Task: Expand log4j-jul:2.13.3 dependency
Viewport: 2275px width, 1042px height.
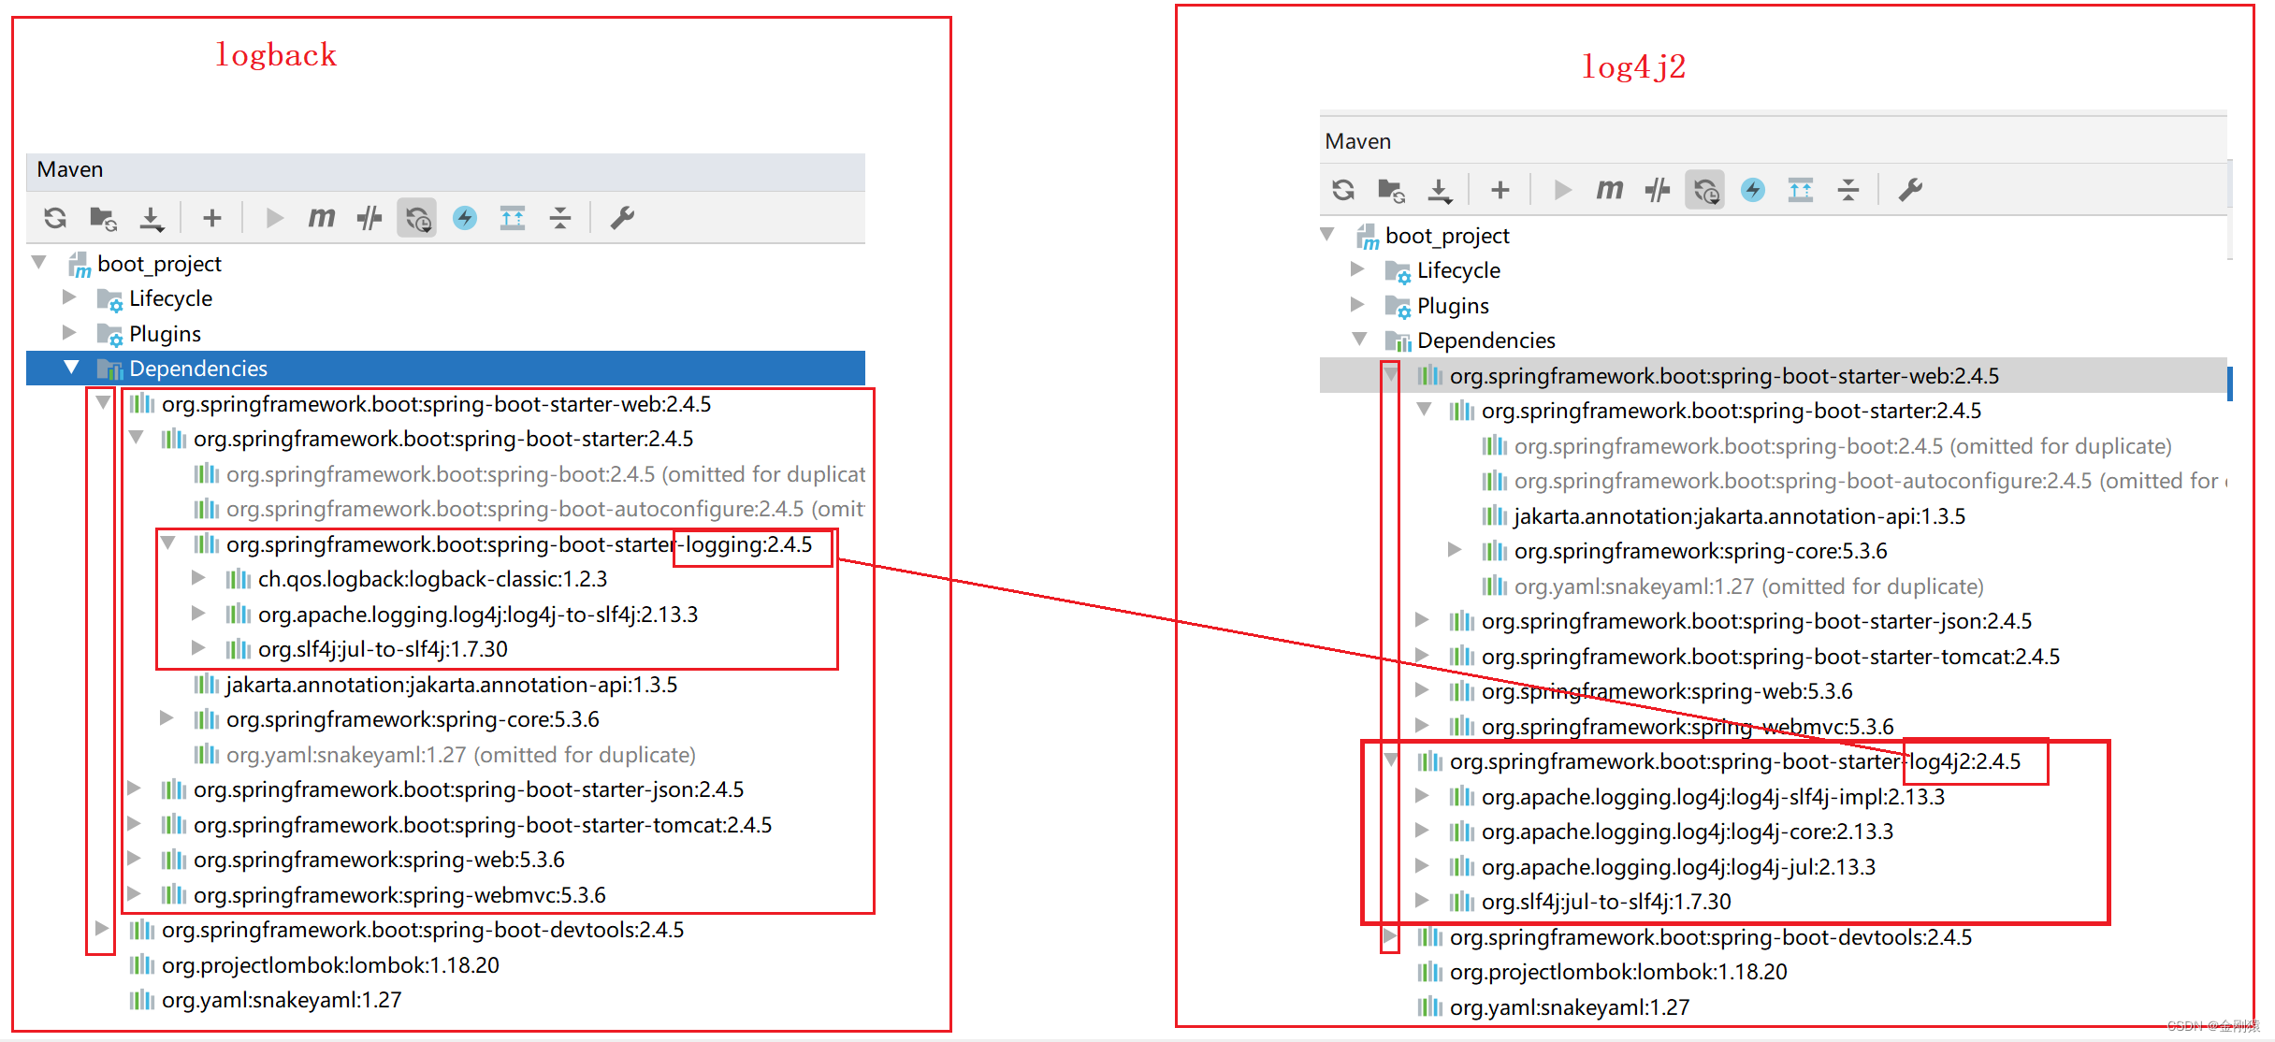Action: (1422, 865)
